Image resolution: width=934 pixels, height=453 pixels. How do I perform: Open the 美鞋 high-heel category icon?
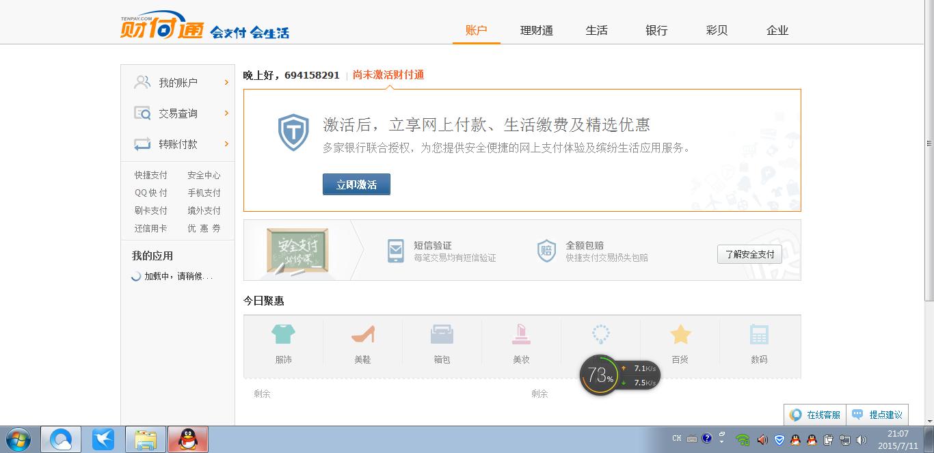point(362,334)
